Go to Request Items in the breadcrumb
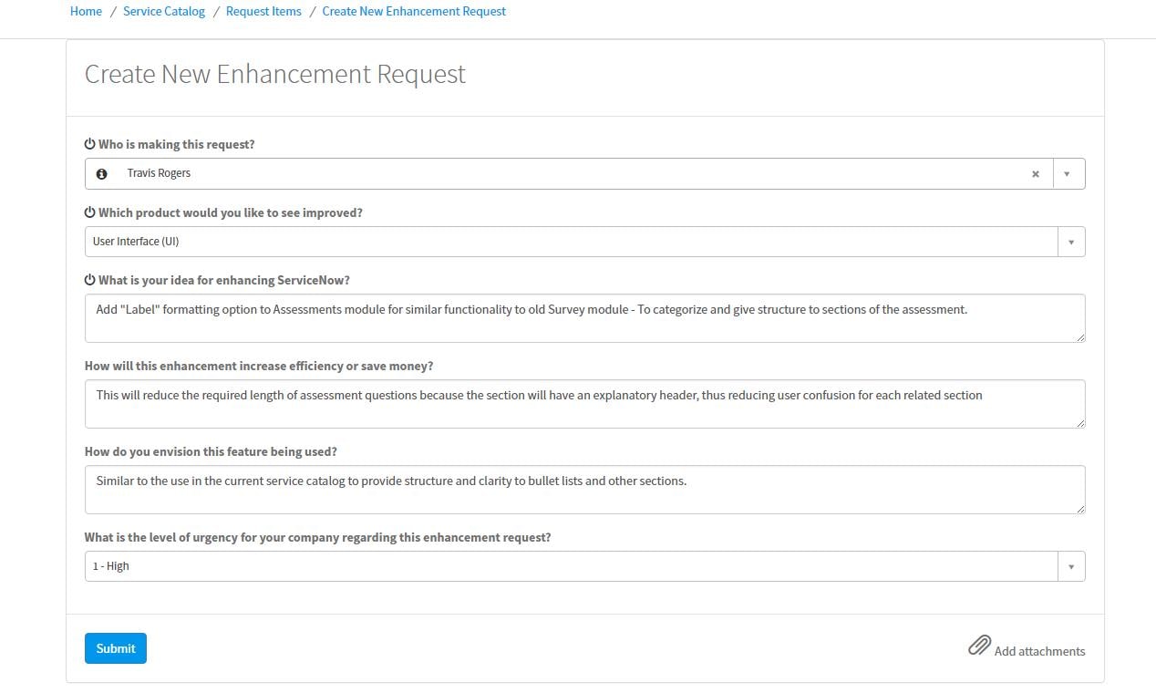This screenshot has height=693, width=1156. [263, 11]
